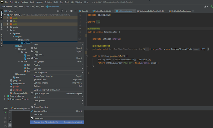
Task: Click the green Run play icon
Action: pyautogui.click(x=5, y=113)
